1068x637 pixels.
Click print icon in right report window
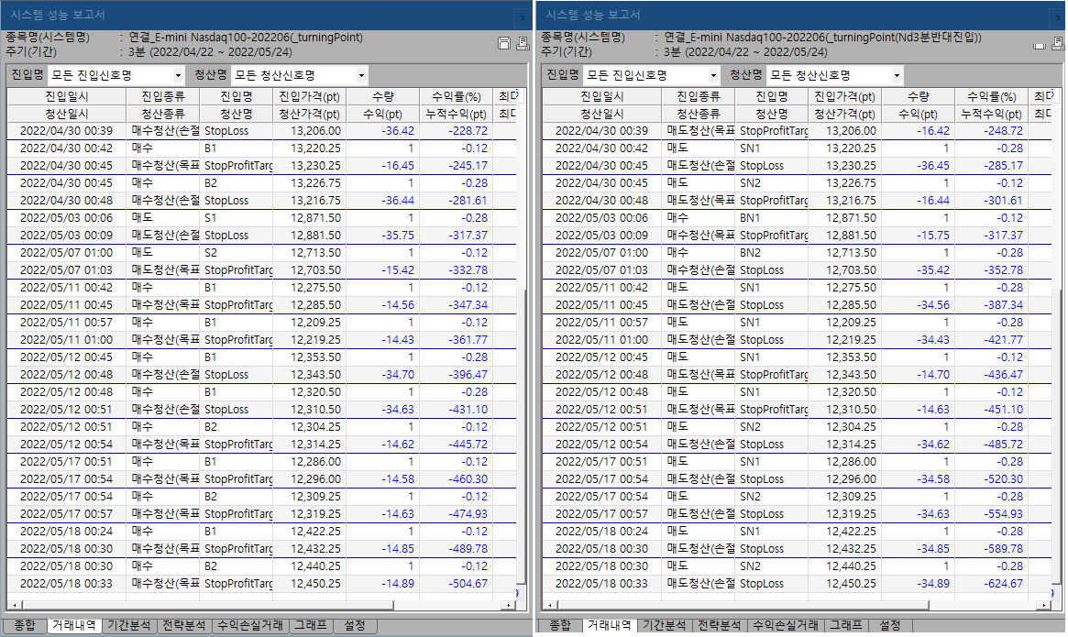tap(1057, 44)
